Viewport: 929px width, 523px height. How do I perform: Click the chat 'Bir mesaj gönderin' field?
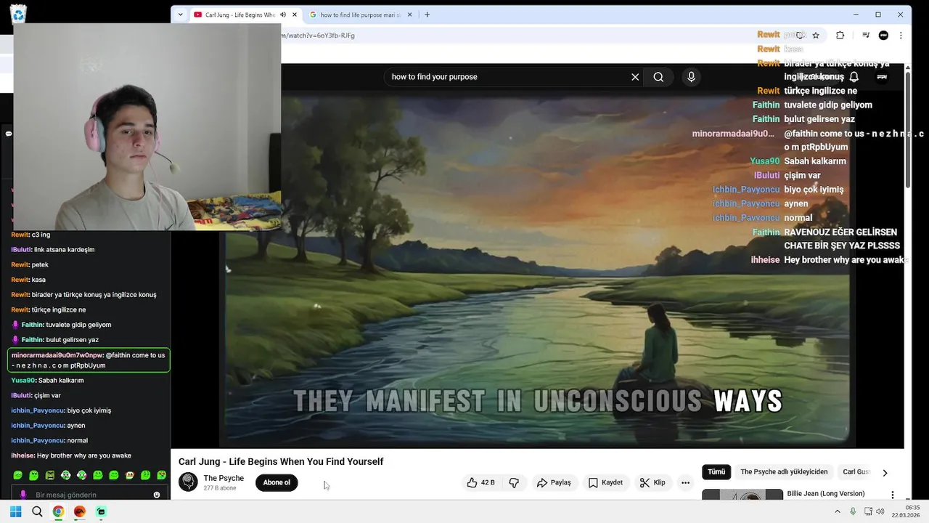pos(91,495)
